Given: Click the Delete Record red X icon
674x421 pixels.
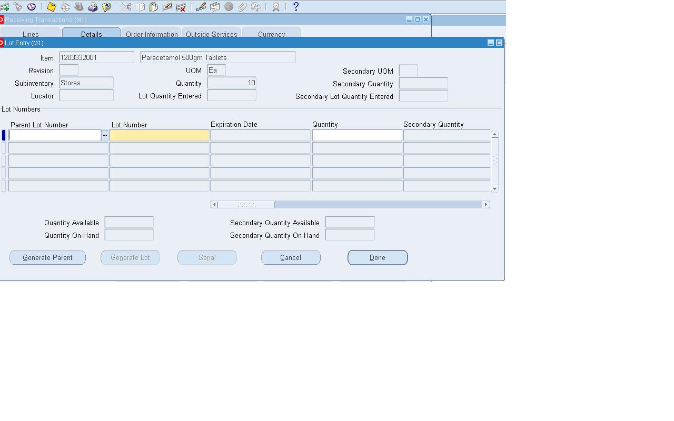Looking at the screenshot, I should coord(181,7).
